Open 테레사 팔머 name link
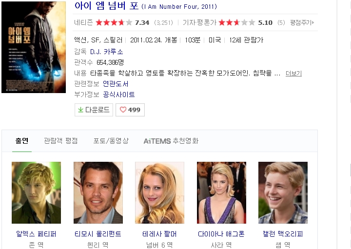Image resolution: width=351 pixels, height=249 pixels. click(x=159, y=234)
